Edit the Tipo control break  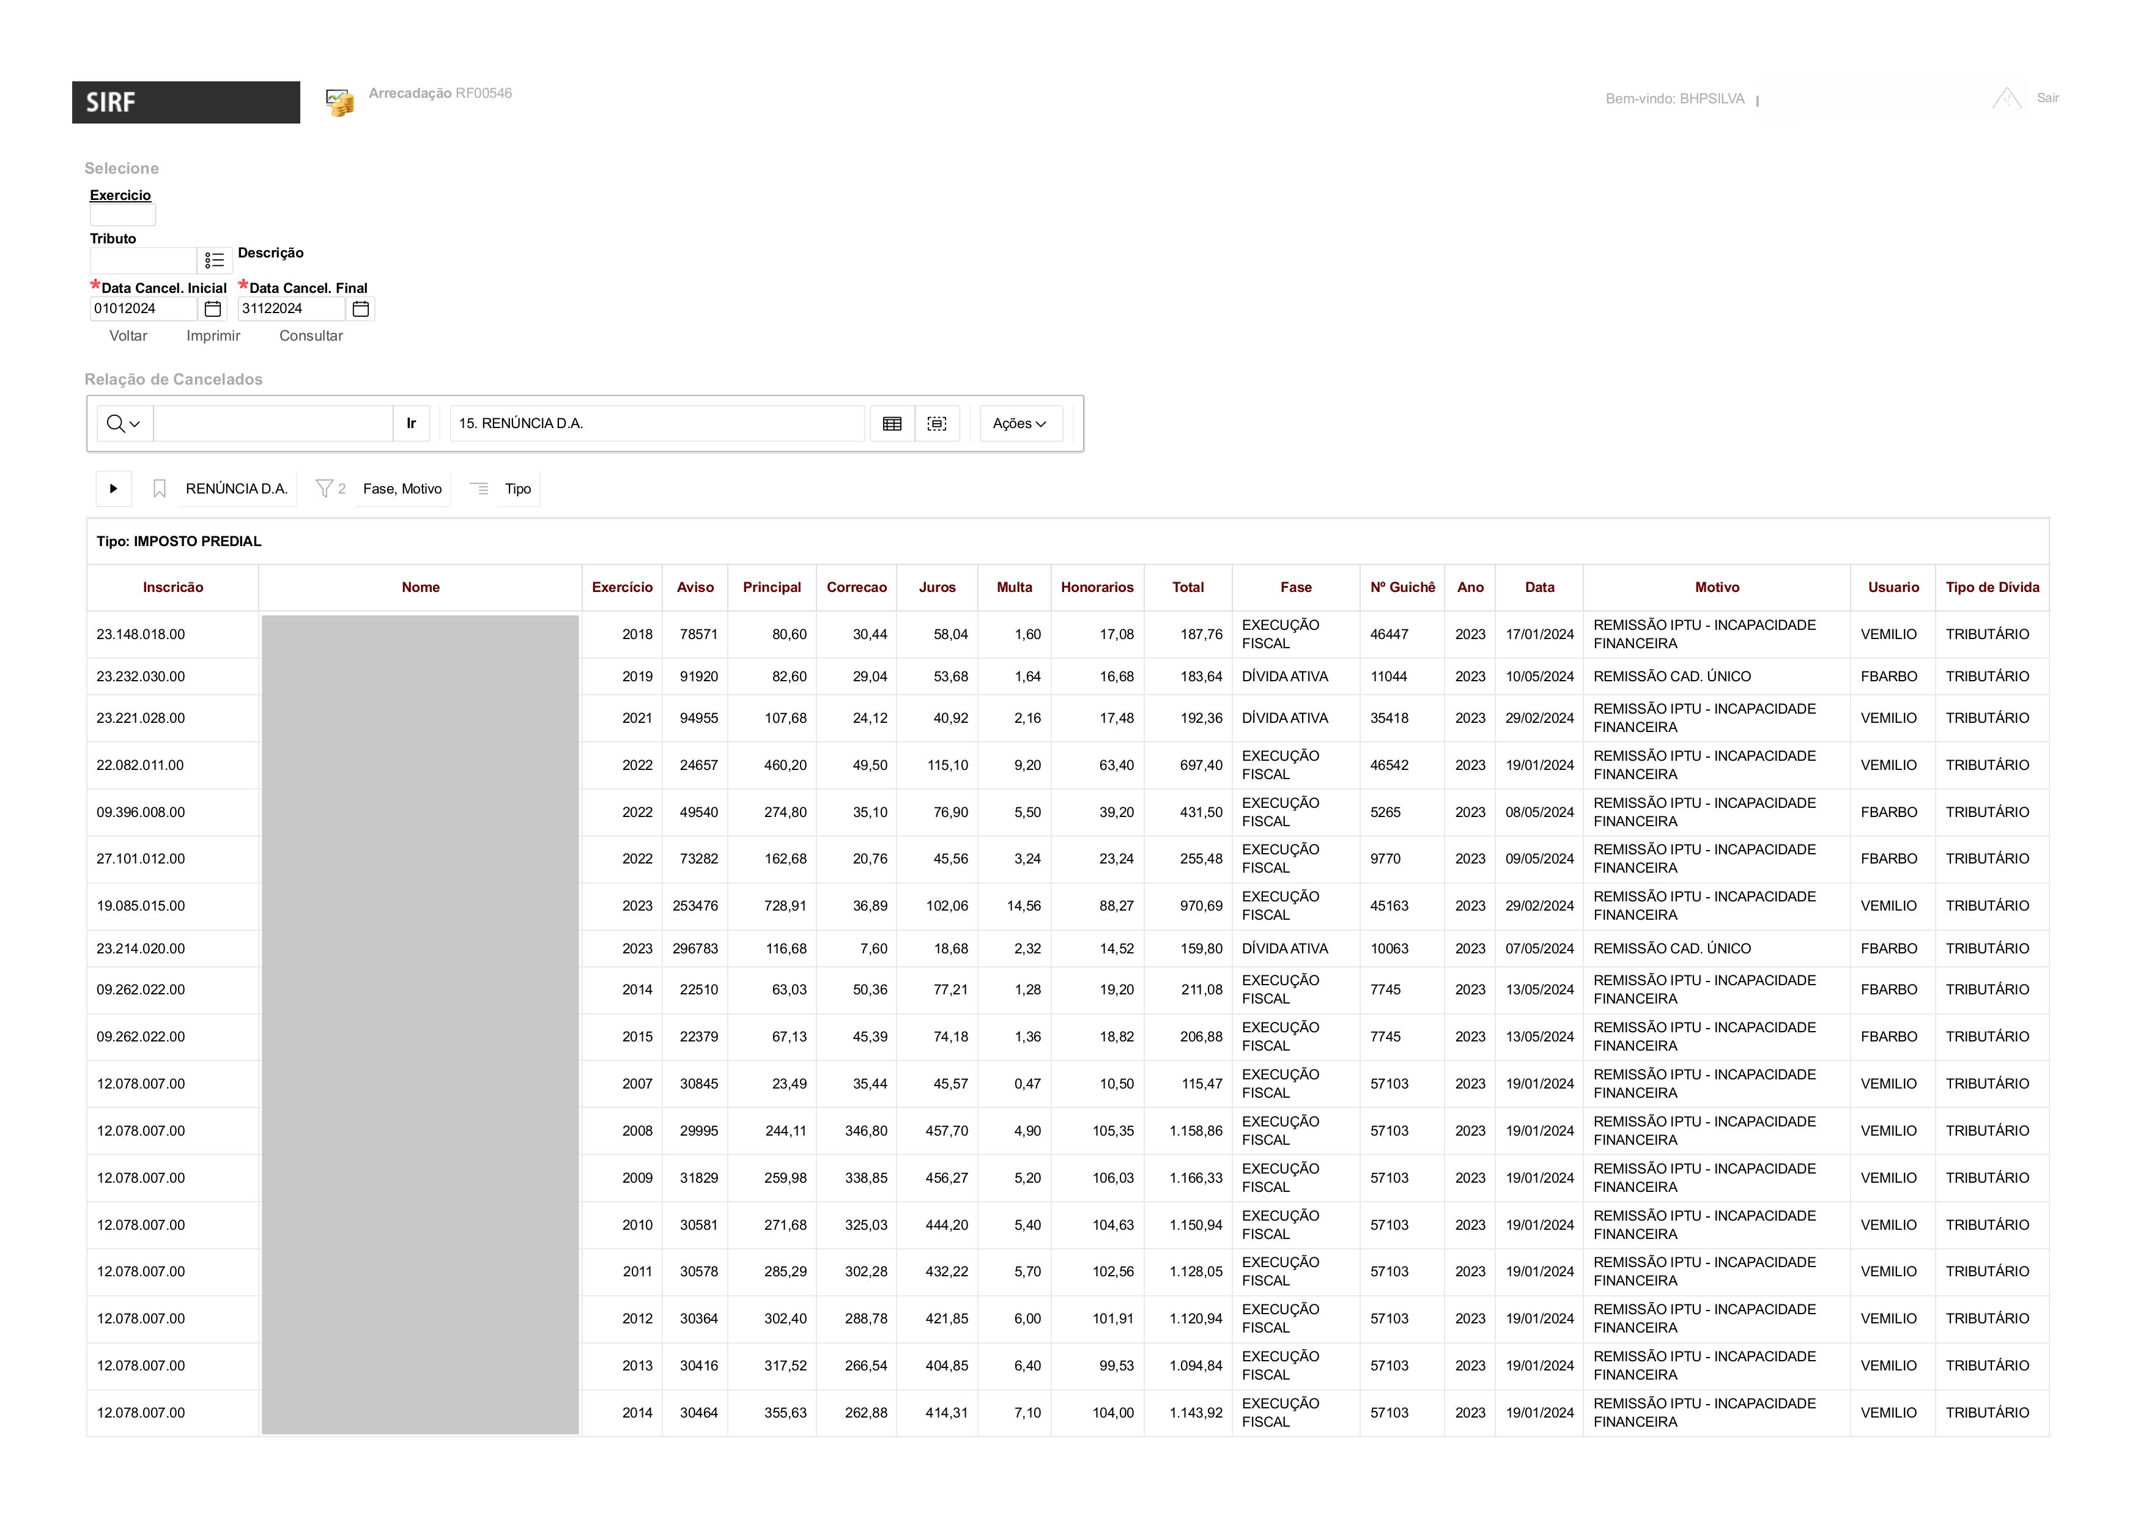pyautogui.click(x=518, y=489)
